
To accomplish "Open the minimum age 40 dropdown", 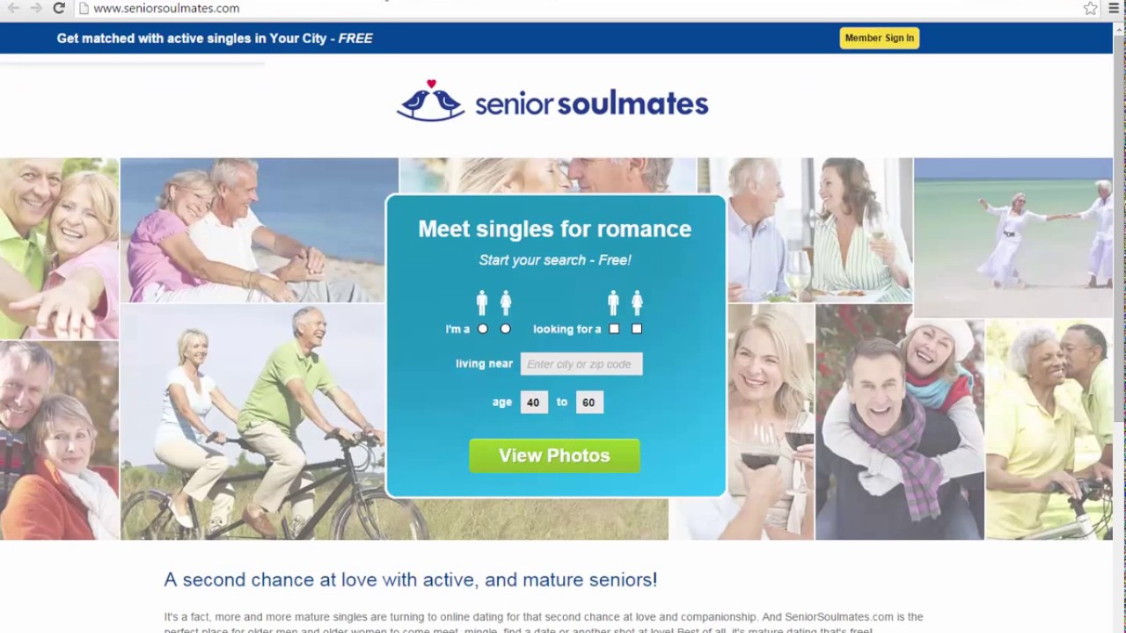I will point(534,402).
